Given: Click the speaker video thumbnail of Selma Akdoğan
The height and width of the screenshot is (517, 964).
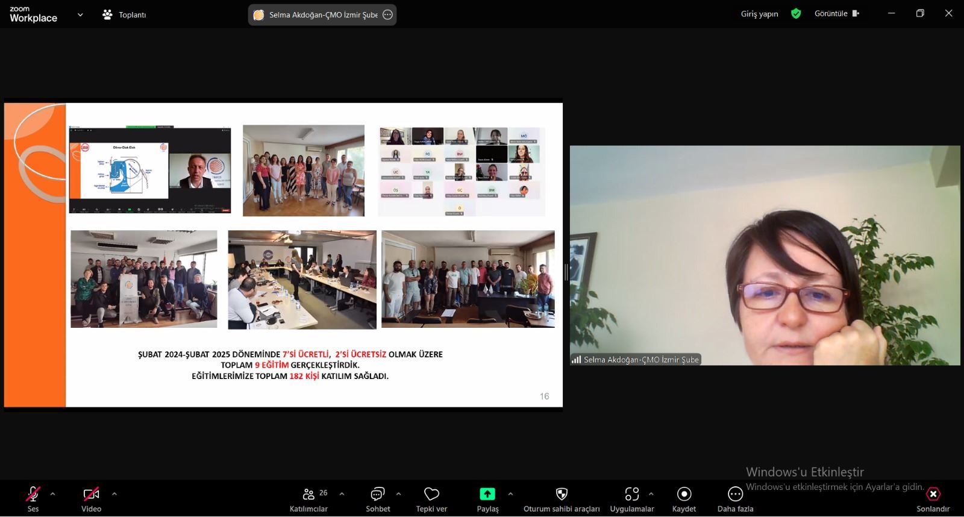Looking at the screenshot, I should (x=765, y=255).
